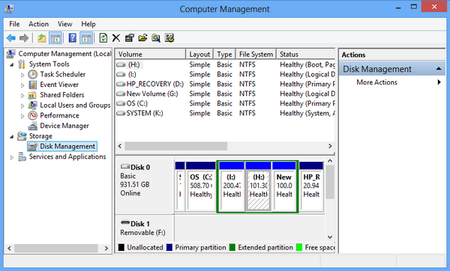Viewport: 450px width, 271px height.
Task: Select Local Users and Groups node
Action: tap(75, 105)
